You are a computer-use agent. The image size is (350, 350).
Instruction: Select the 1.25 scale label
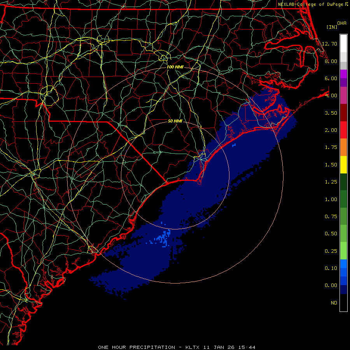coord(331,182)
